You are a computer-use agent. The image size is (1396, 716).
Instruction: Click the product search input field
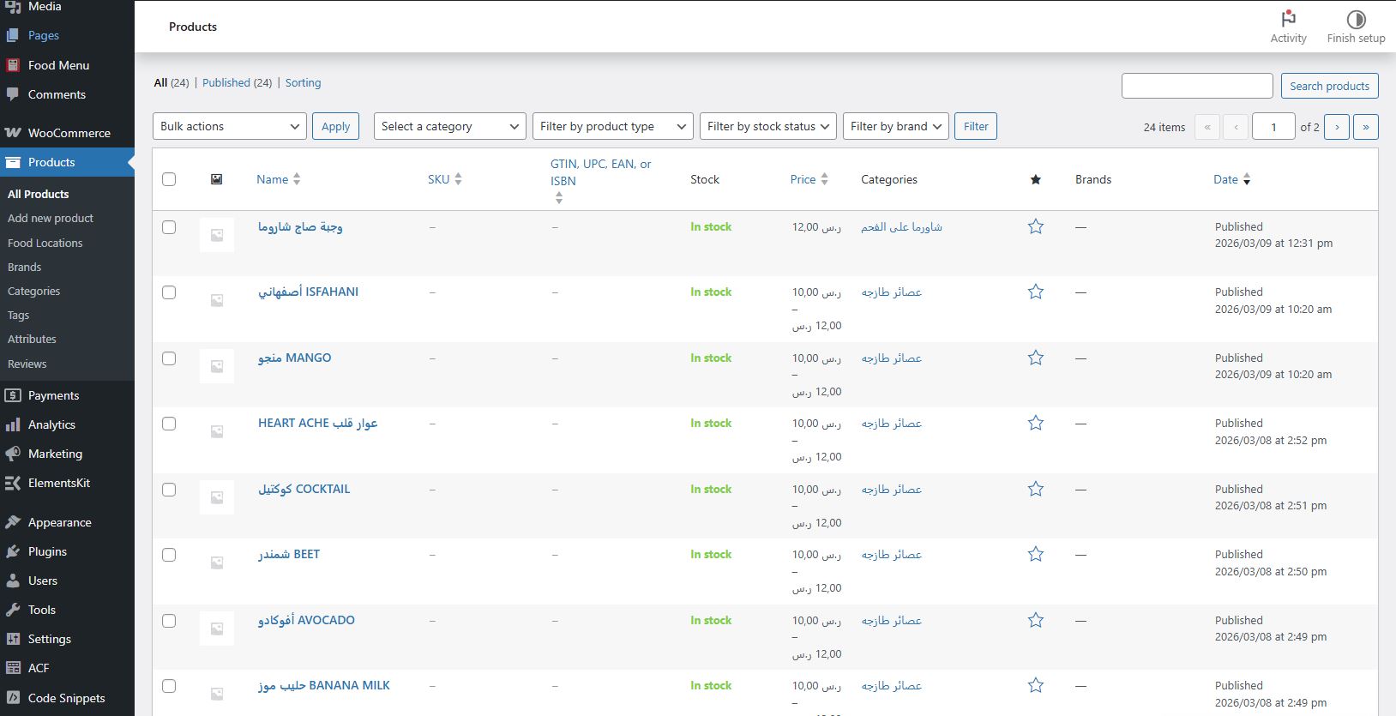click(x=1197, y=86)
